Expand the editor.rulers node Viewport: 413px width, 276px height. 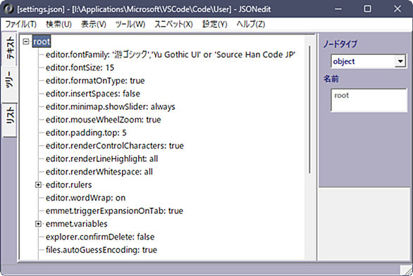[38, 185]
